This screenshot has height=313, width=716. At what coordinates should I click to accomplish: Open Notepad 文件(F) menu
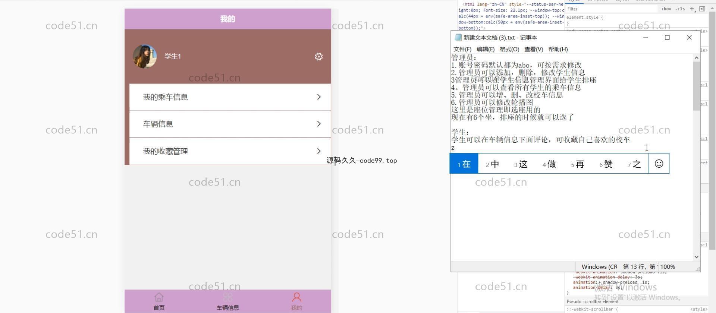(x=462, y=49)
